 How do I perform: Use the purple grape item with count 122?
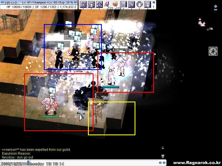click(x=107, y=4)
